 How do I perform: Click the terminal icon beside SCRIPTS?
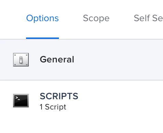tap(21, 101)
